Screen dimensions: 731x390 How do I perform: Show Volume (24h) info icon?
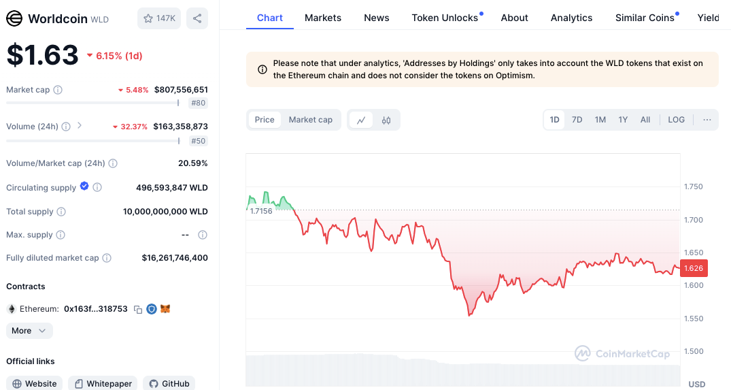click(66, 127)
